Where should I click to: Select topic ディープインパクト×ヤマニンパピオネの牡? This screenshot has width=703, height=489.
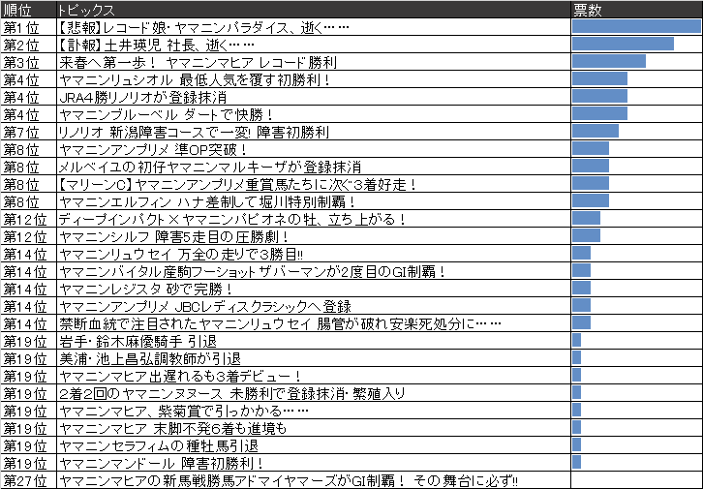[x=232, y=220]
